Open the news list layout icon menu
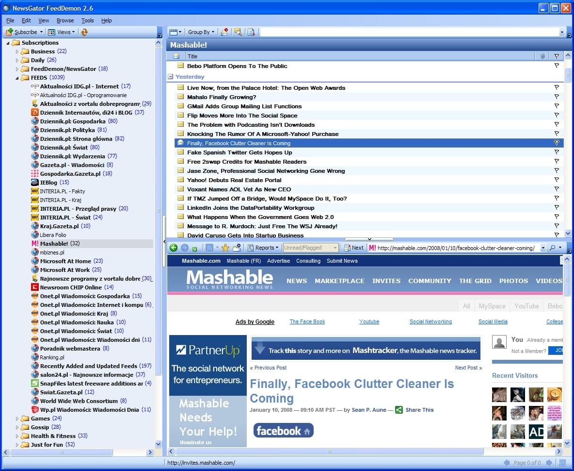This screenshot has height=471, width=574. (x=175, y=32)
